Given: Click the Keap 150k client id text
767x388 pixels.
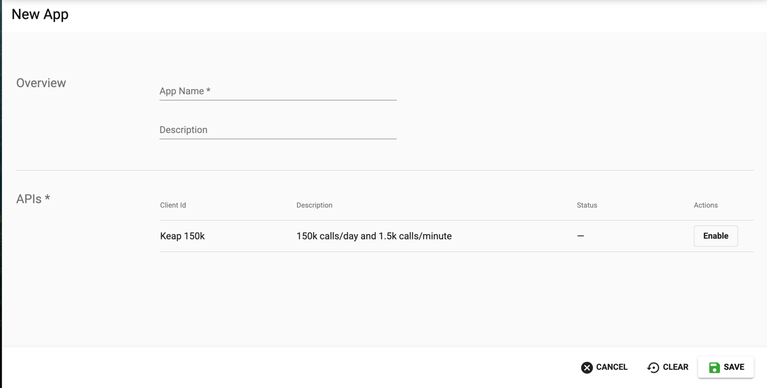Looking at the screenshot, I should pyautogui.click(x=182, y=236).
